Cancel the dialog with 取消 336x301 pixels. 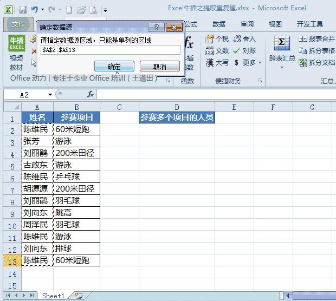point(160,66)
